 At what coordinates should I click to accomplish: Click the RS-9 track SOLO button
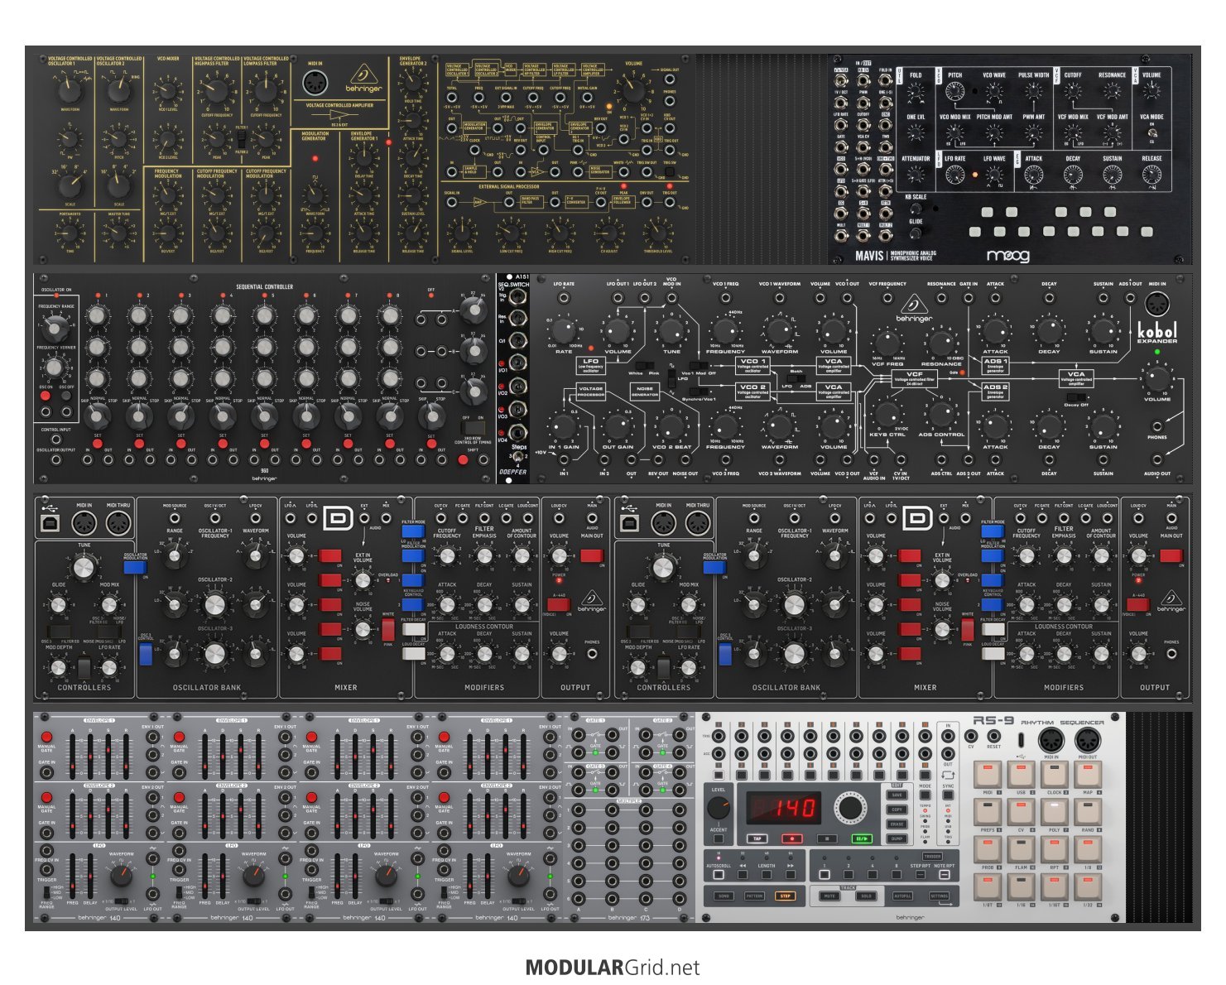coord(866,896)
